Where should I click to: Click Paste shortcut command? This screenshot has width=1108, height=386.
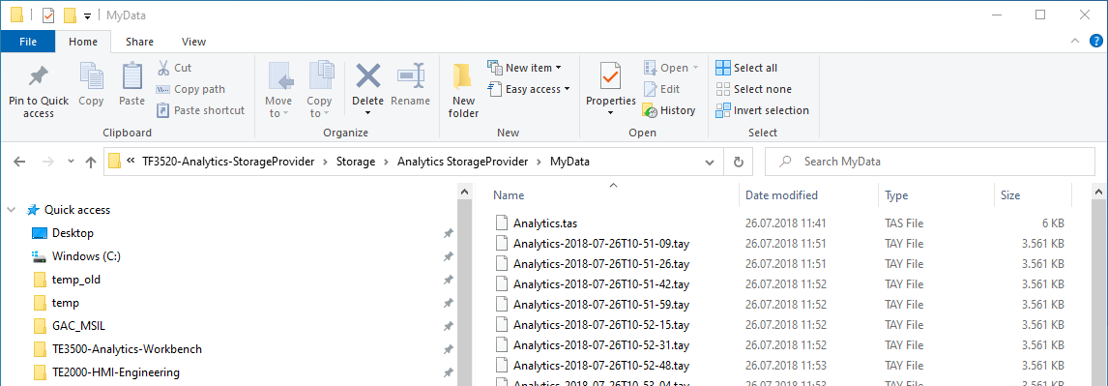tap(200, 110)
